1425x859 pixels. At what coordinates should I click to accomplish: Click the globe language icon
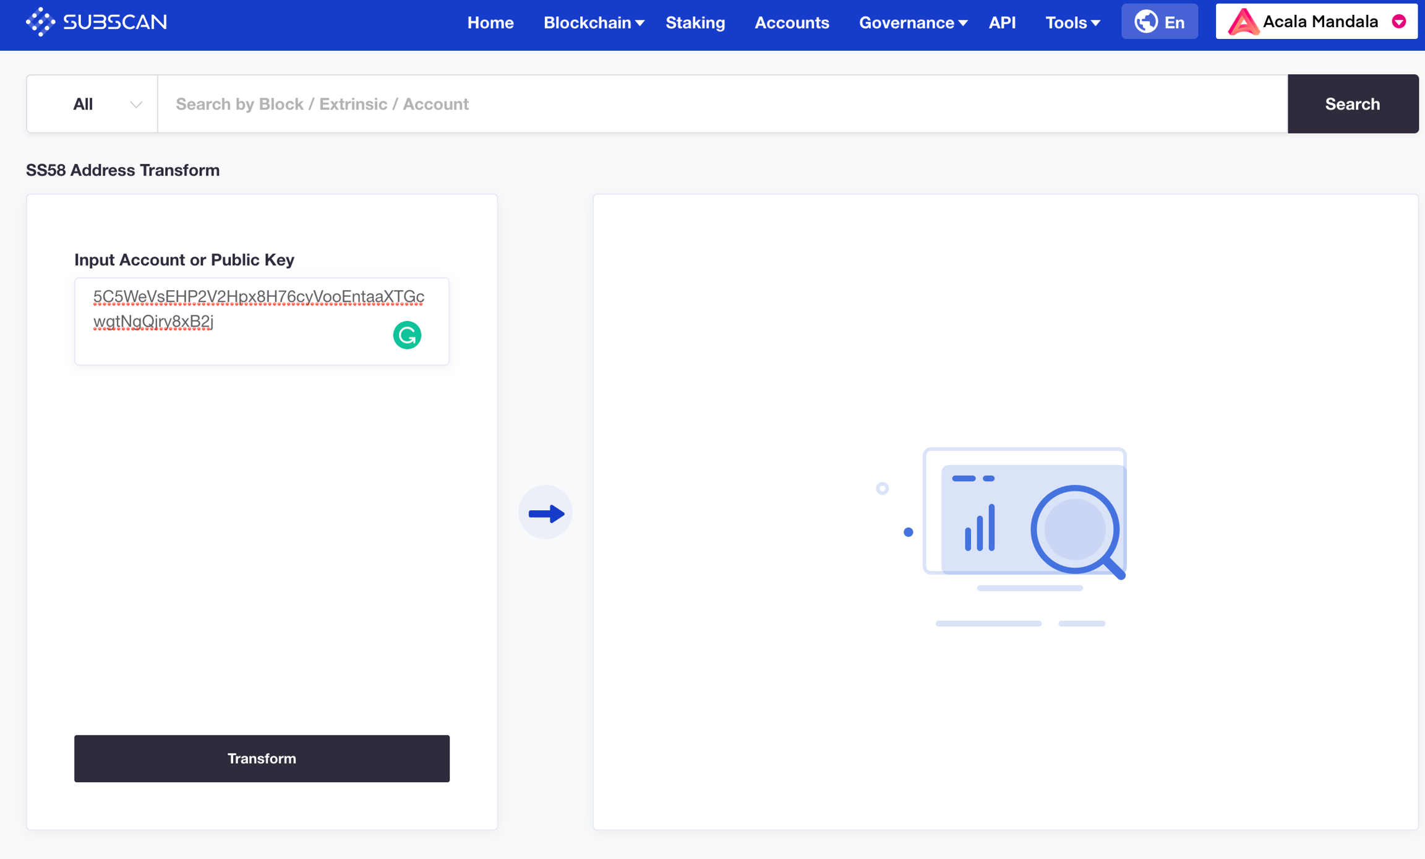point(1145,22)
